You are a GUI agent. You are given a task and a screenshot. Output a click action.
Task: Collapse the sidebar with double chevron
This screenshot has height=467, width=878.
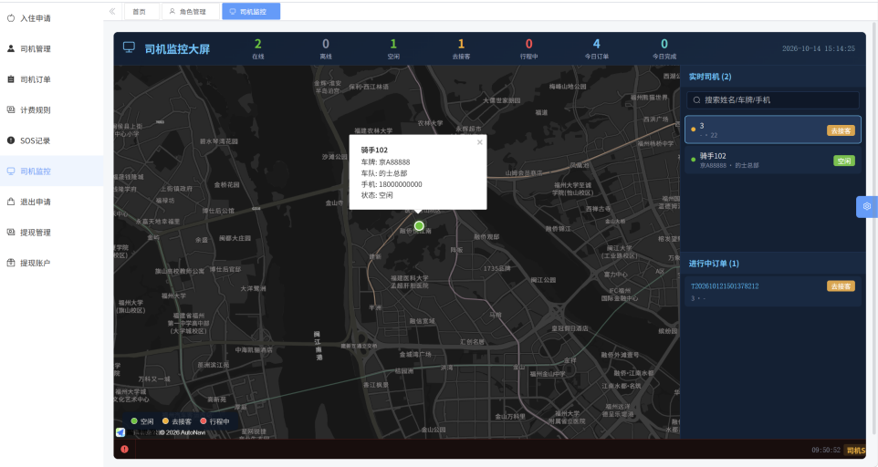tap(112, 11)
